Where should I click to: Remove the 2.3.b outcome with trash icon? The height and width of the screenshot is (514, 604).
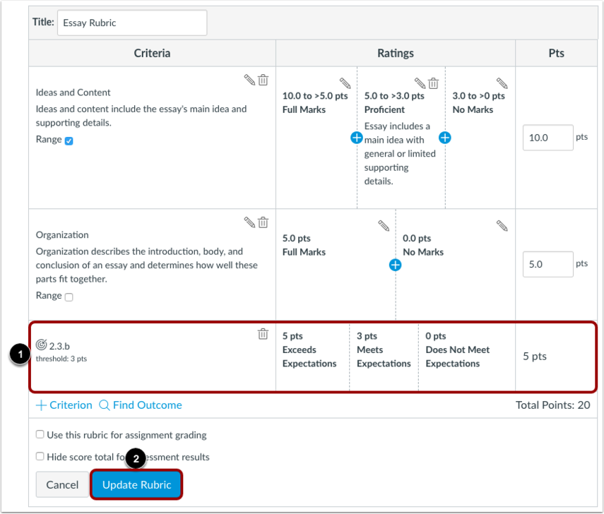click(263, 334)
